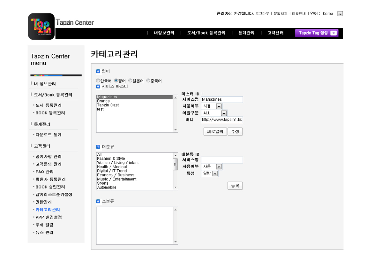Open the 어플구분 ALL dropdown
The width and height of the screenshot is (374, 254).
pos(224,113)
